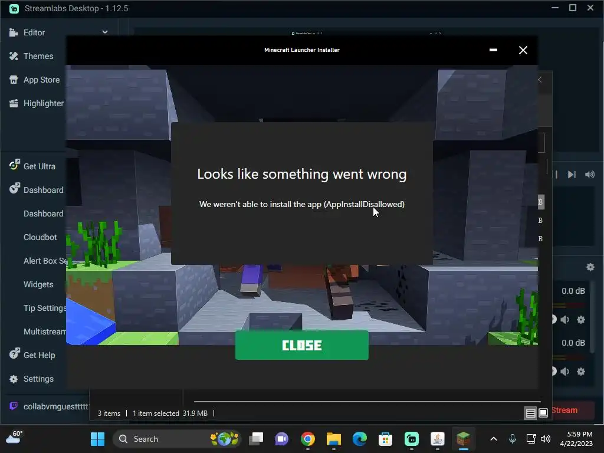Viewport: 604px width, 453px height.
Task: Expand the Editor dropdown chevron
Action: point(105,32)
